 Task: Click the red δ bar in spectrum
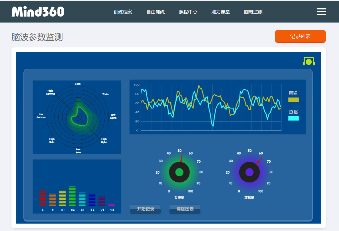43,198
